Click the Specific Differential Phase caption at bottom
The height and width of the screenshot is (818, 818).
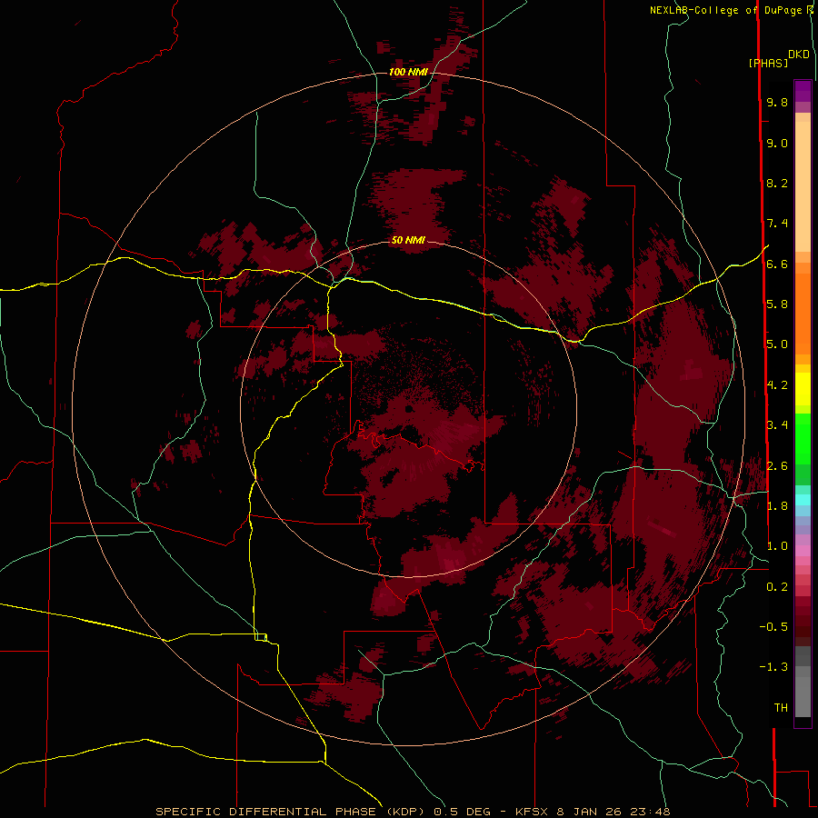[x=413, y=812]
